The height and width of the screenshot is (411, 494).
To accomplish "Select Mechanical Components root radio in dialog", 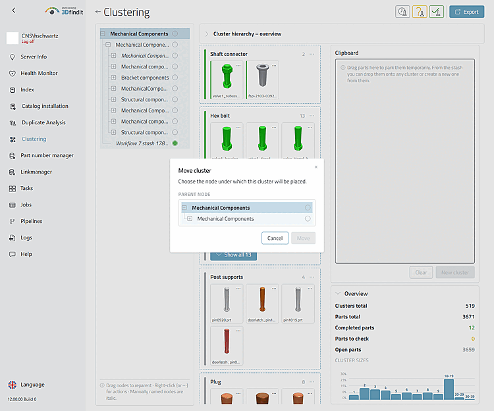I will [308, 208].
